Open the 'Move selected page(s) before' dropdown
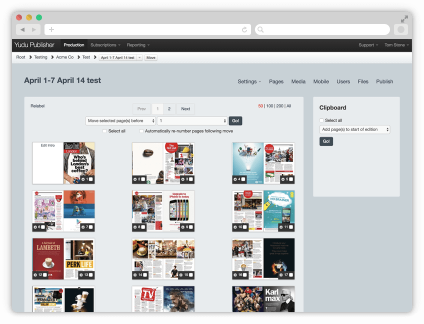This screenshot has width=424, height=324. (x=120, y=120)
